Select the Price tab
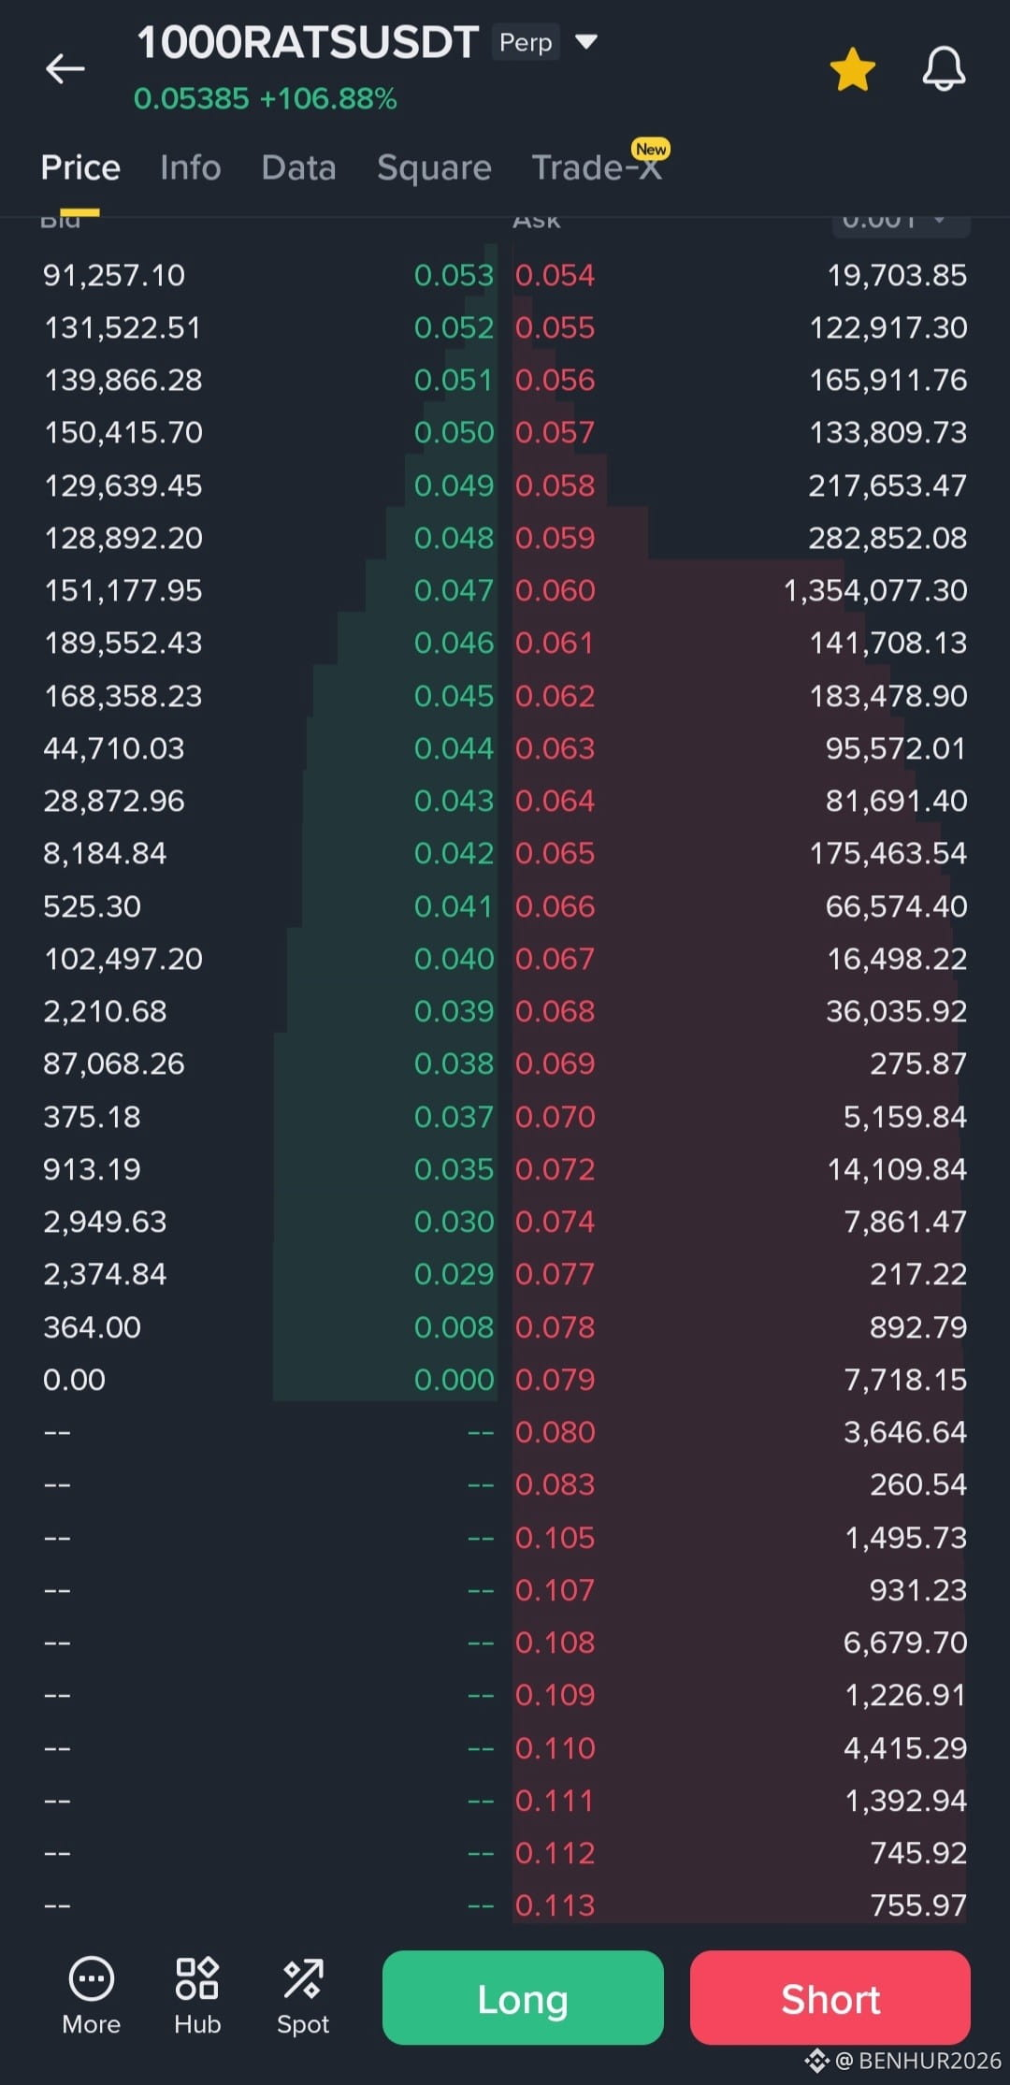The image size is (1010, 2085). click(80, 167)
